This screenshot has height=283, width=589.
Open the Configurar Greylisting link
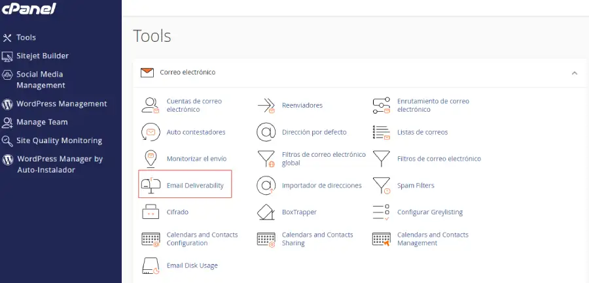point(430,212)
